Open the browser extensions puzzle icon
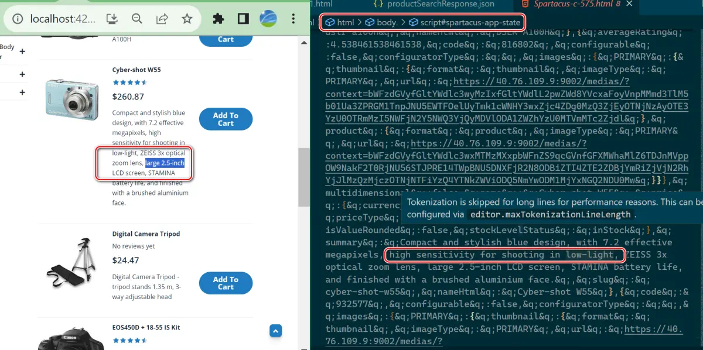703x350 pixels. click(x=219, y=19)
